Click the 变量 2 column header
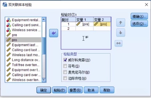Viewport: 151px width, 98px height. click(102, 20)
